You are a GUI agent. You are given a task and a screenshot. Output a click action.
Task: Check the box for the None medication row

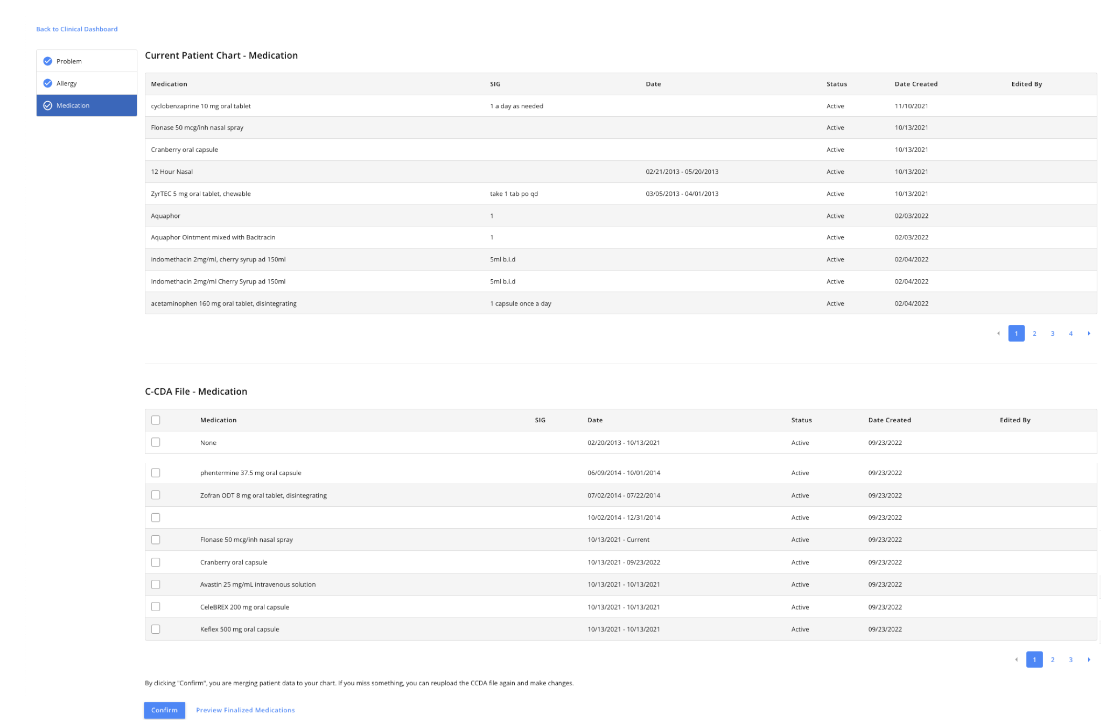156,442
